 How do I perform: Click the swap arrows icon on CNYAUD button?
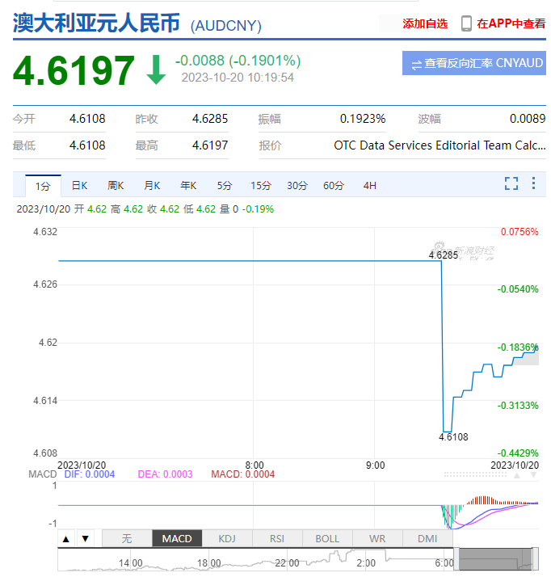pyautogui.click(x=416, y=64)
